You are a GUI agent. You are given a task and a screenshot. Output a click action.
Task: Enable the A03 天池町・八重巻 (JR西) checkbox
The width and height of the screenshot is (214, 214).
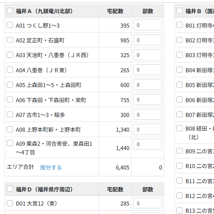coord(10,55)
